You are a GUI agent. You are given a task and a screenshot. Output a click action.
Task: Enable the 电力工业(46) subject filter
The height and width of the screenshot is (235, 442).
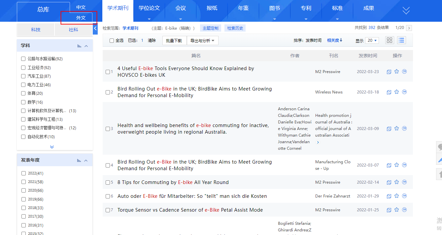[x=23, y=85]
